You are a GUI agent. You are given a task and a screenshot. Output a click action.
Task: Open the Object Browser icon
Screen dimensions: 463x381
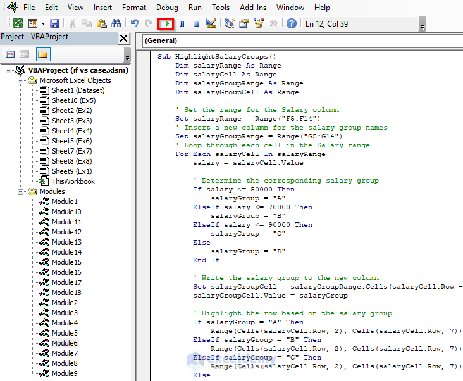[x=259, y=23]
